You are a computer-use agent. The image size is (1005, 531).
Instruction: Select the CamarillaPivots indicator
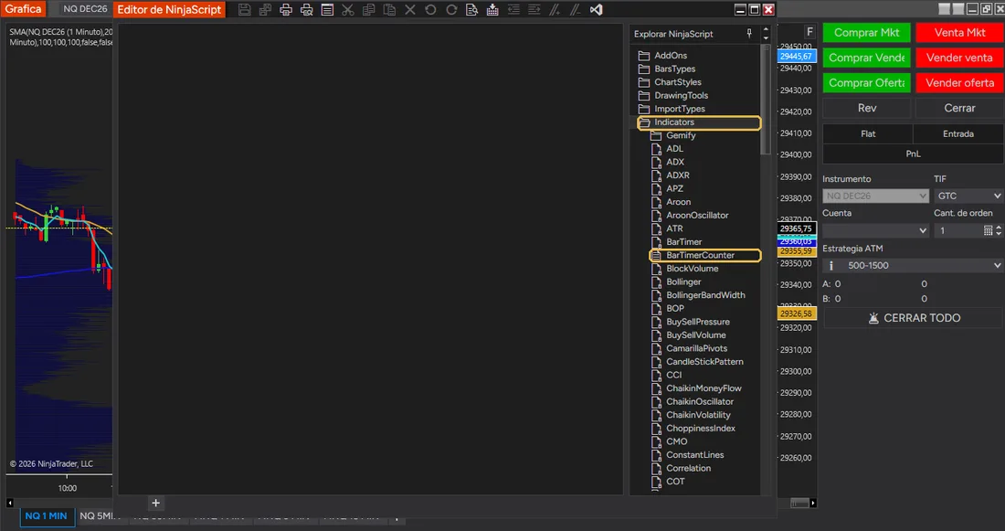coord(697,348)
